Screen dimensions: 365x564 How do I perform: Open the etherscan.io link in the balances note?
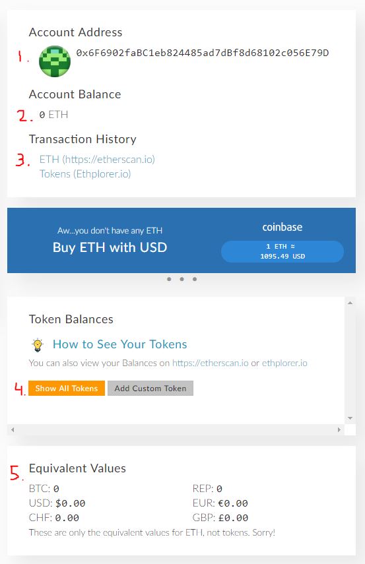[x=210, y=363]
